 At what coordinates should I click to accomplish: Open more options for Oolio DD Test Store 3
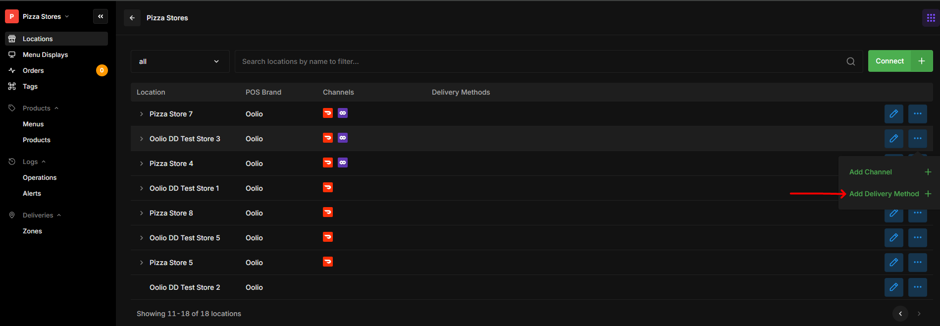tap(917, 139)
